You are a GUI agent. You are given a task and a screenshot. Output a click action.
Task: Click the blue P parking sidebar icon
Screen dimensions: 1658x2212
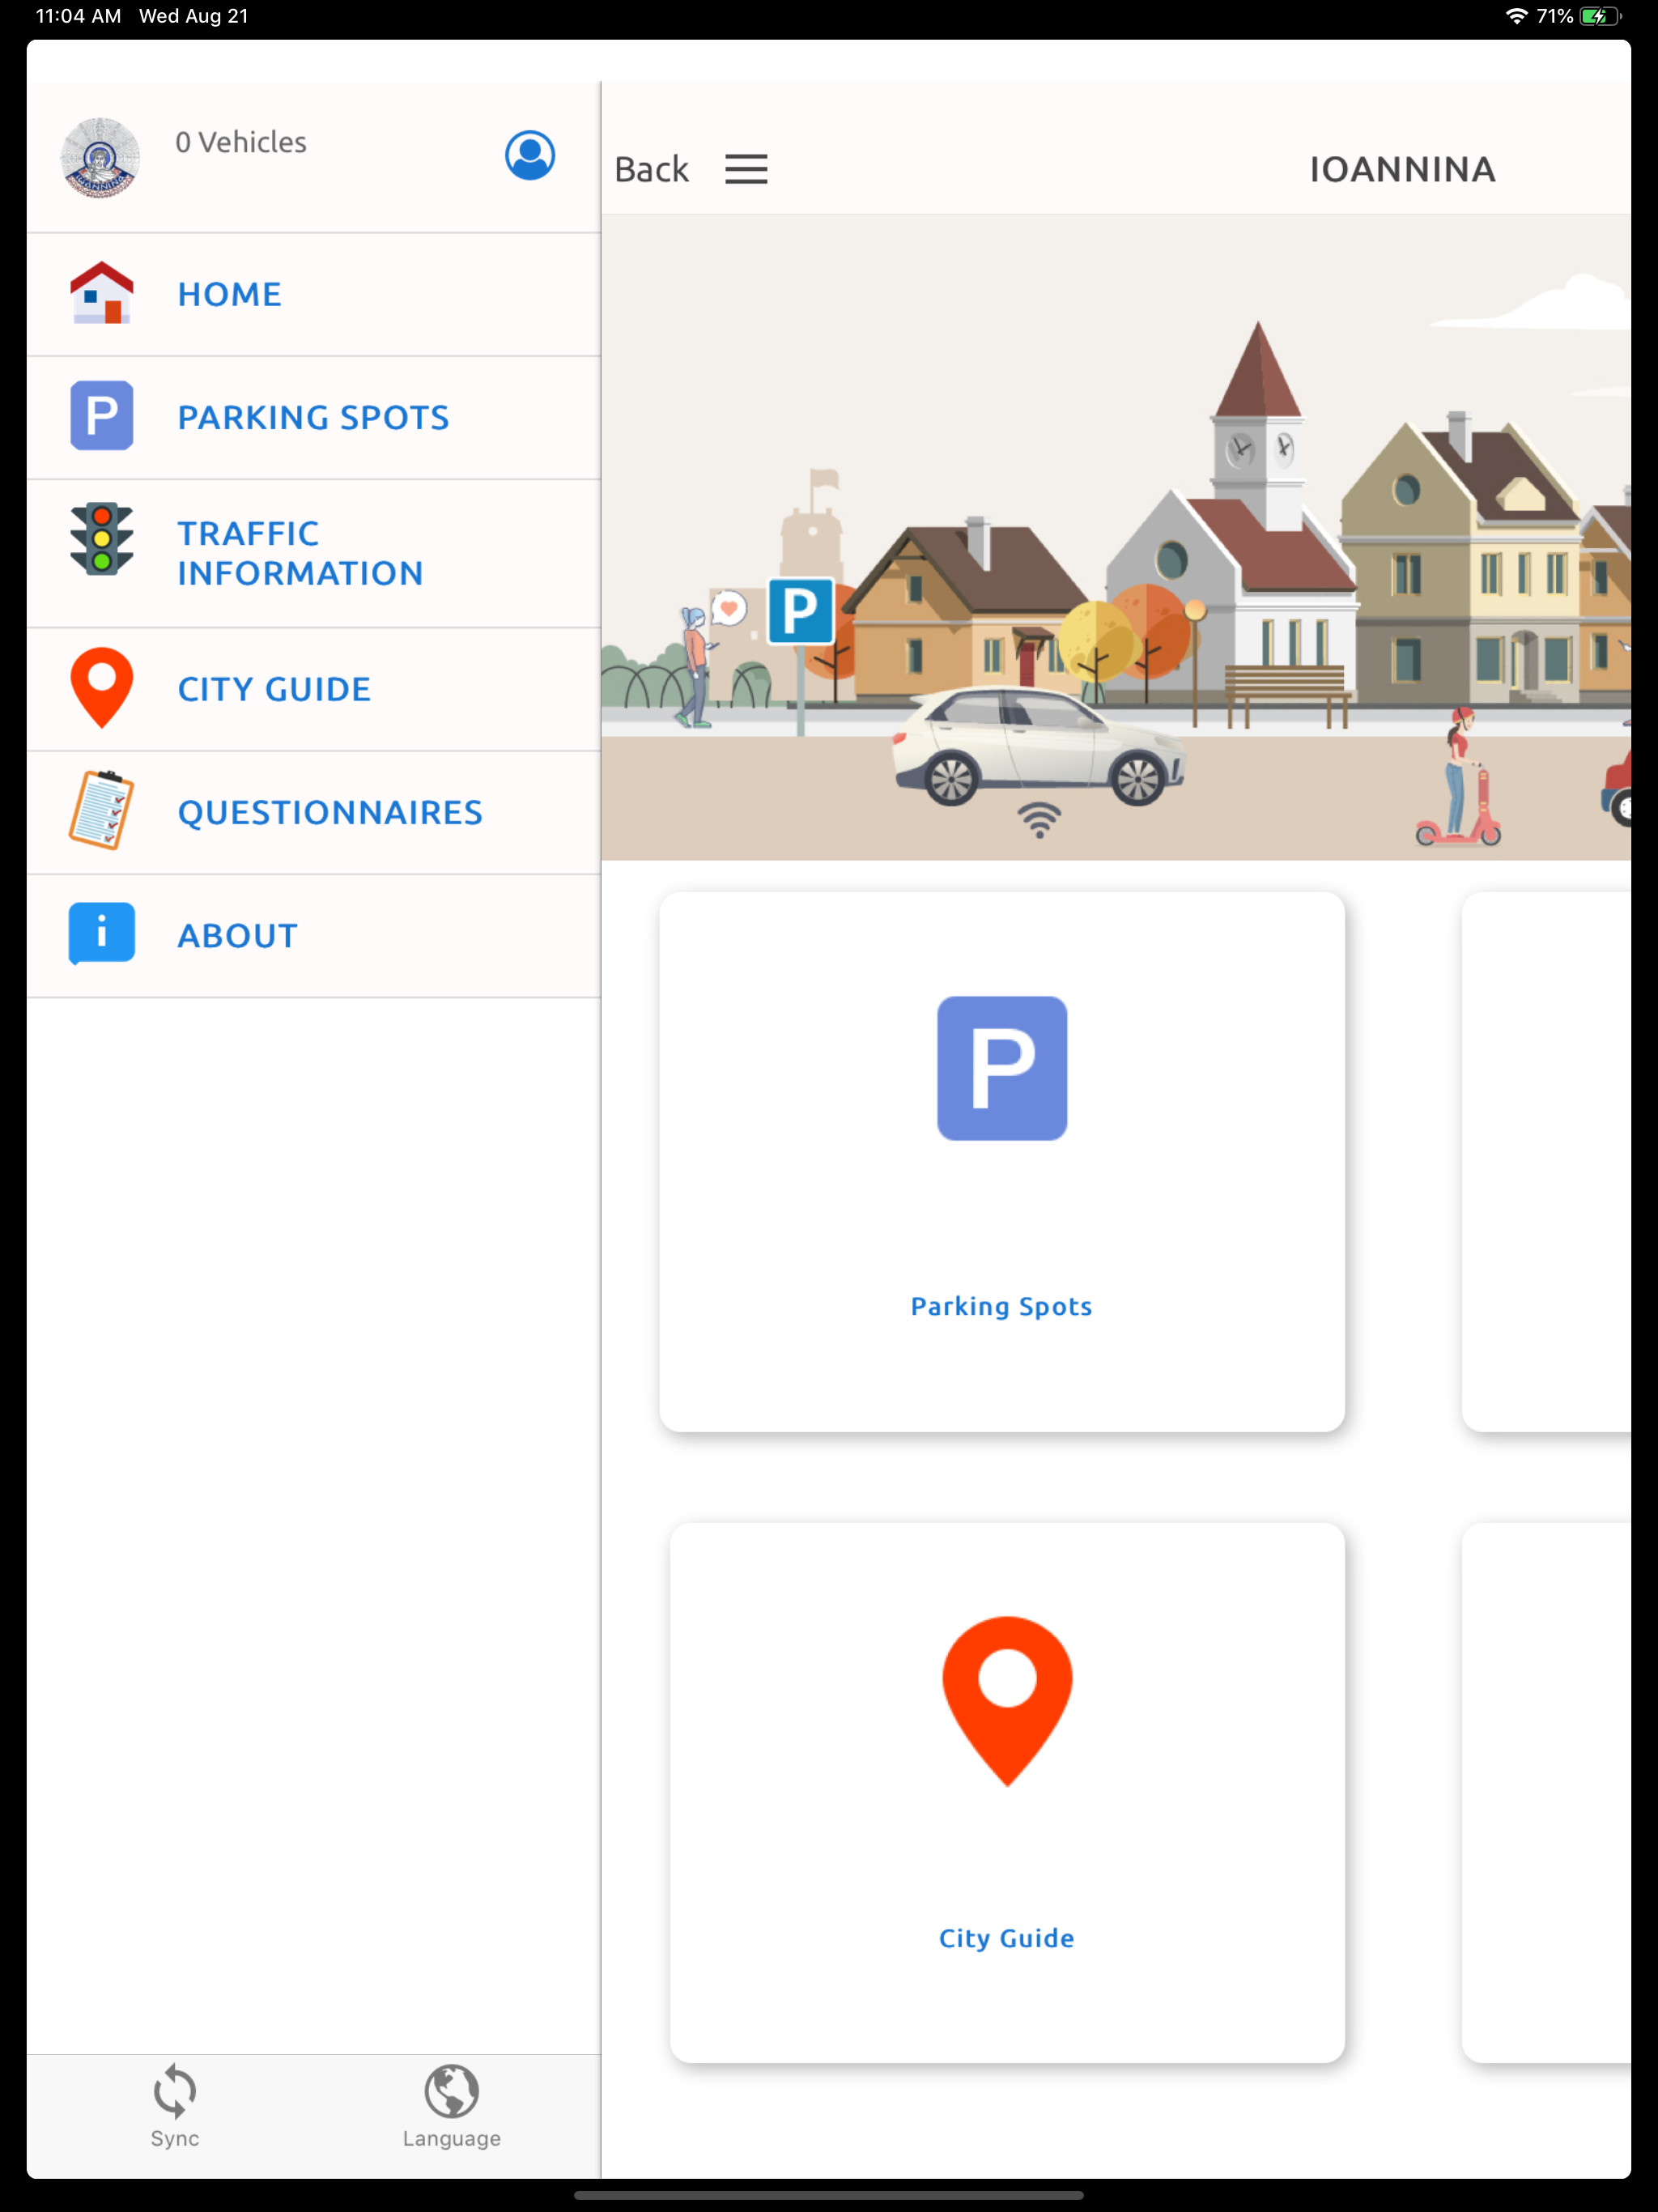tap(101, 415)
